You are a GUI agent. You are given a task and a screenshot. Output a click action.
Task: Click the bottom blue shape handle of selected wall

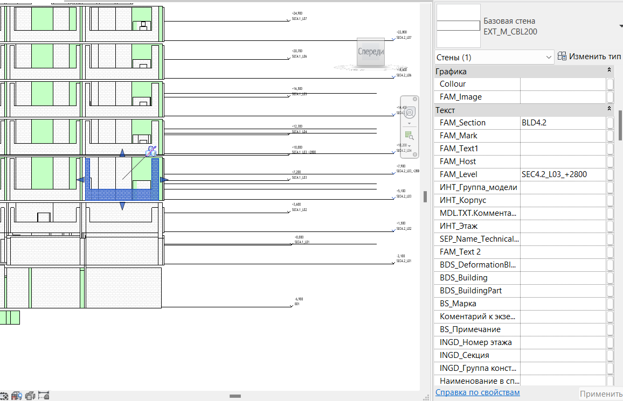pos(122,206)
